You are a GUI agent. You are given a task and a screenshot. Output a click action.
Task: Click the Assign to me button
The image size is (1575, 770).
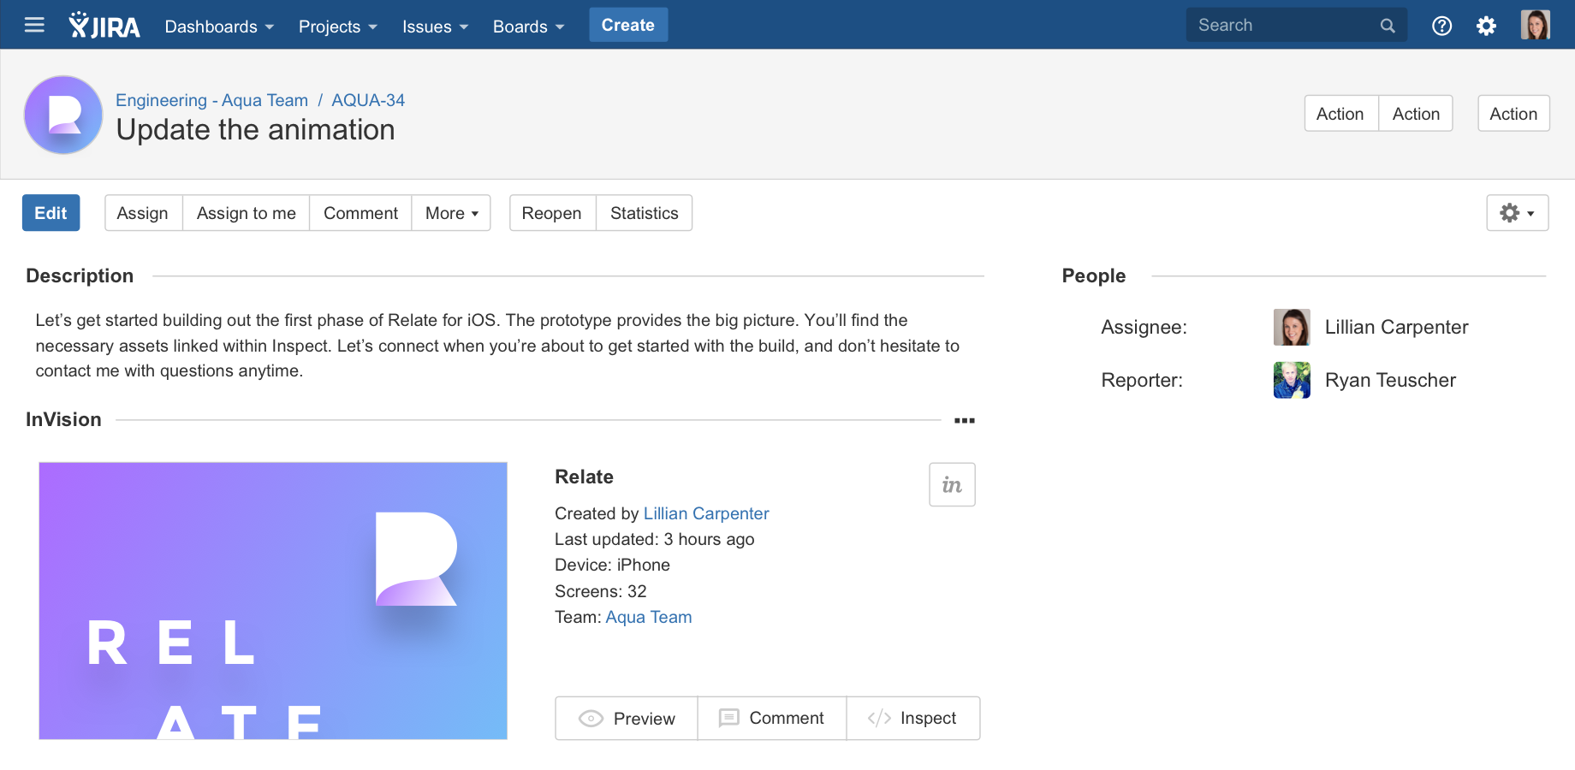coord(246,213)
